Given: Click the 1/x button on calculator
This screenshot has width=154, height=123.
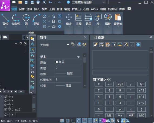Looking at the screenshot, I should click(141, 84).
